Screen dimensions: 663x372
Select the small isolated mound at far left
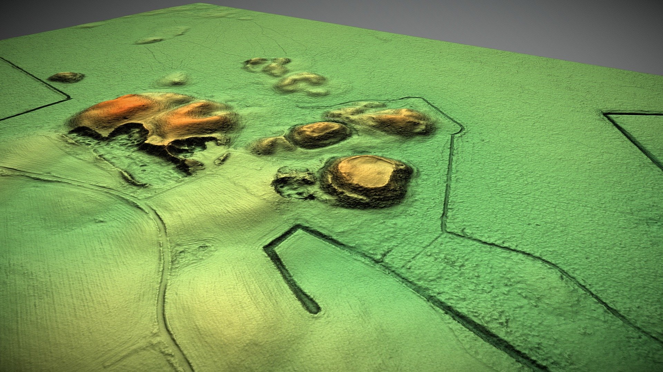[66, 77]
